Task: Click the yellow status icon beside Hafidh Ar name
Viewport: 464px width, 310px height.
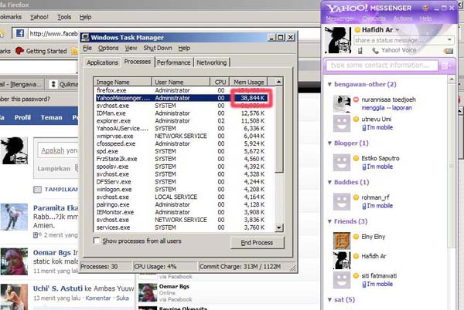Action: pos(357,30)
